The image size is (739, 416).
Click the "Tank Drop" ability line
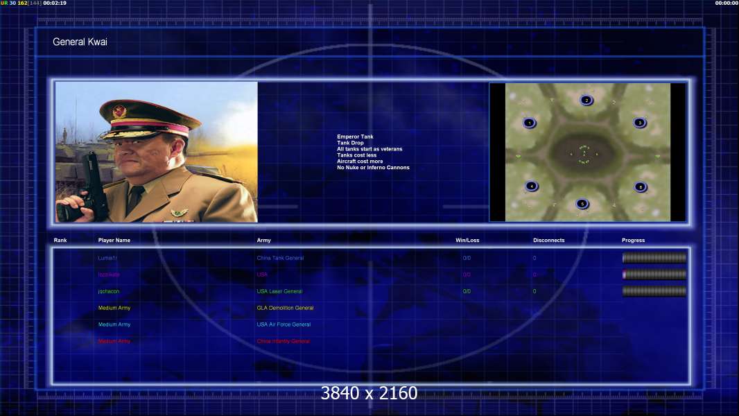pos(350,143)
